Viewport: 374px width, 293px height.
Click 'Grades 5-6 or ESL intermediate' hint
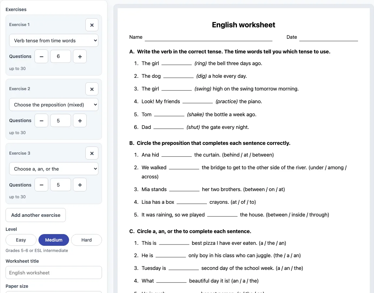click(37, 251)
